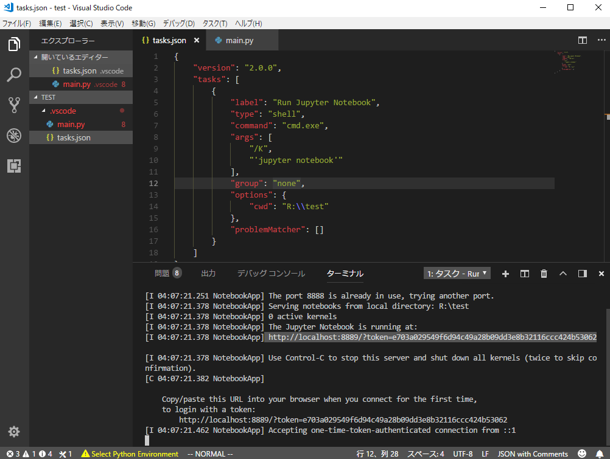Move the panel to the right side
The height and width of the screenshot is (459, 610).
coord(583,274)
